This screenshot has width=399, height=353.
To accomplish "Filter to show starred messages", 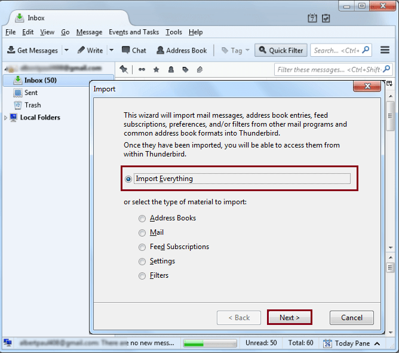I will [156, 69].
